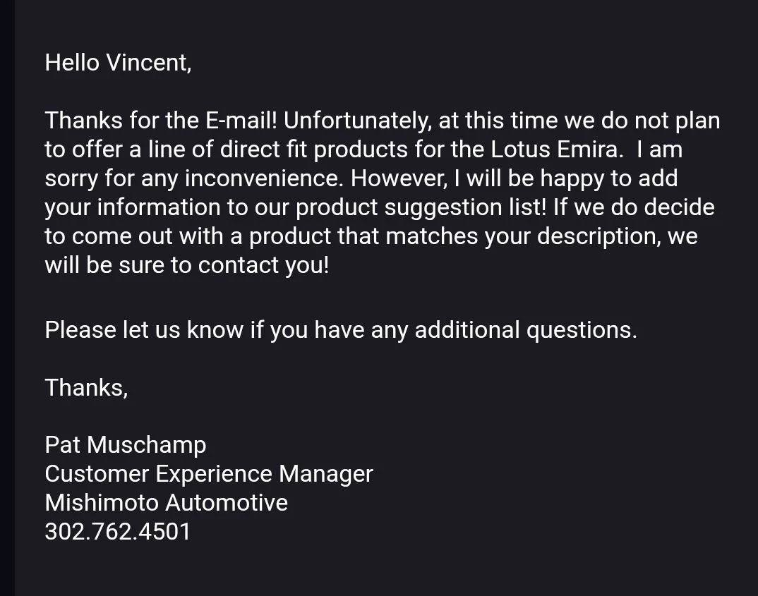
Task: Click the words "your information" in paragraph
Action: pos(133,207)
